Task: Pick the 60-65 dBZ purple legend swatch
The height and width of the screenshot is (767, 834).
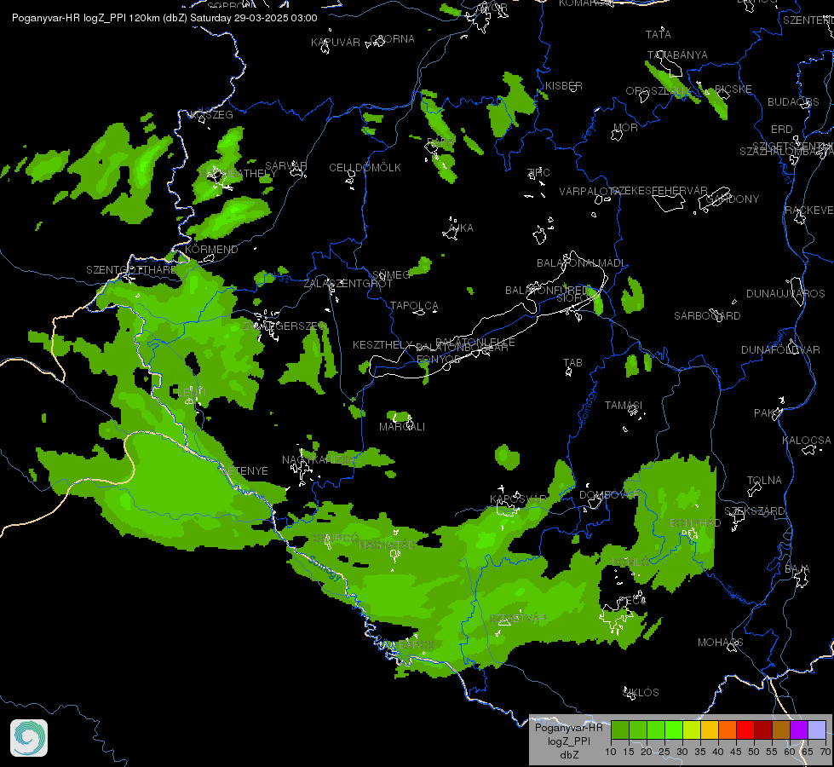Action: click(x=798, y=730)
